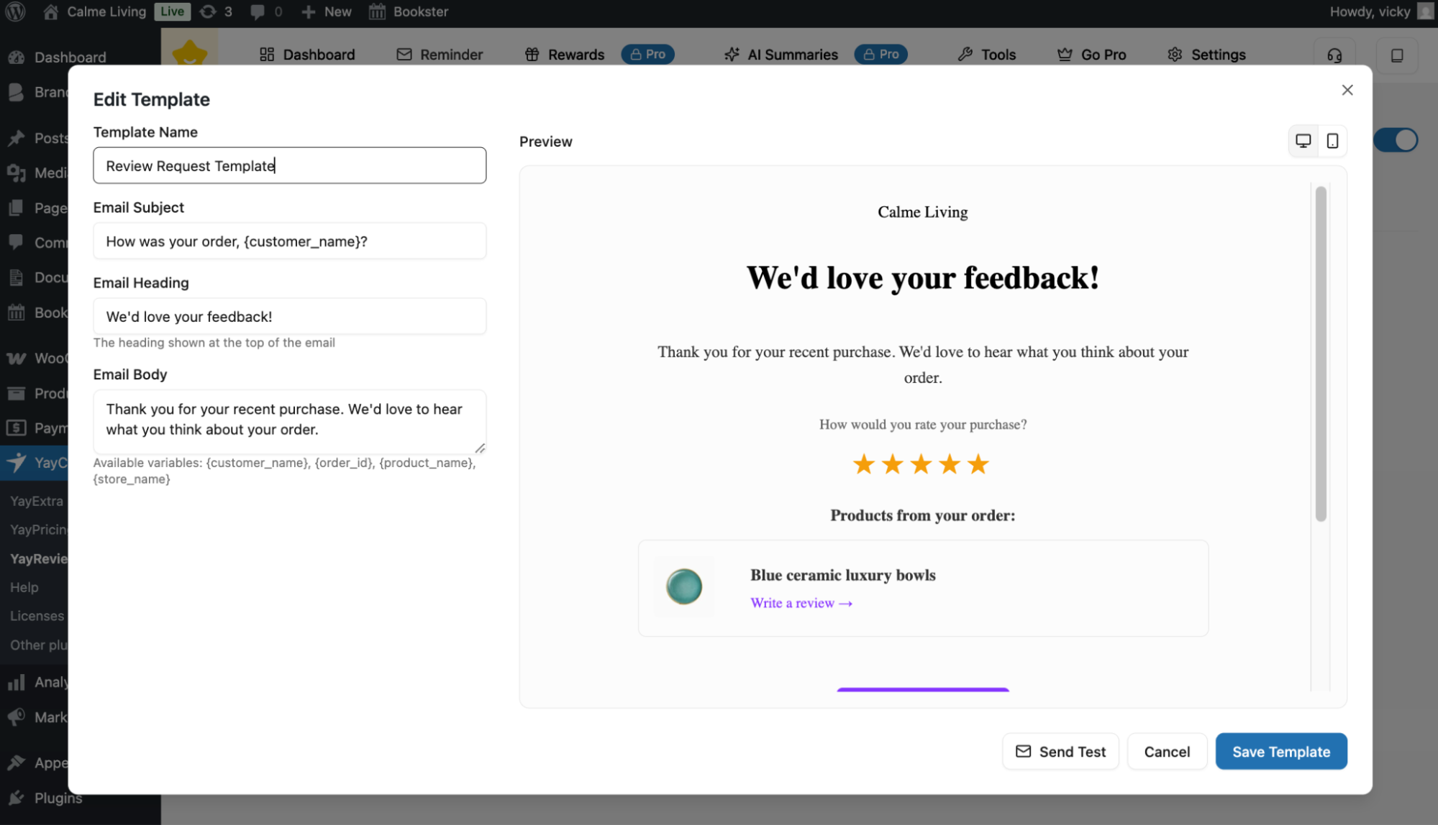The height and width of the screenshot is (825, 1438).
Task: Click the Bookster calendar icon
Action: point(376,11)
